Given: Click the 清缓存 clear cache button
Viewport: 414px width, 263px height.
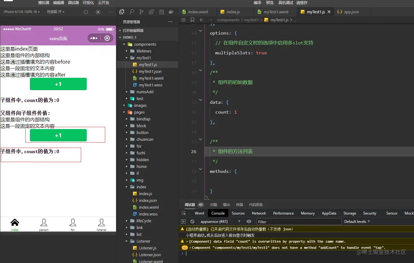Looking at the screenshot, I should coord(302,2).
